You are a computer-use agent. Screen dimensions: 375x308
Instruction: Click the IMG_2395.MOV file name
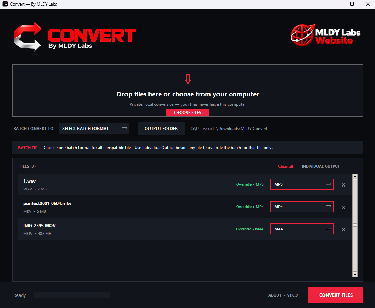tap(39, 226)
